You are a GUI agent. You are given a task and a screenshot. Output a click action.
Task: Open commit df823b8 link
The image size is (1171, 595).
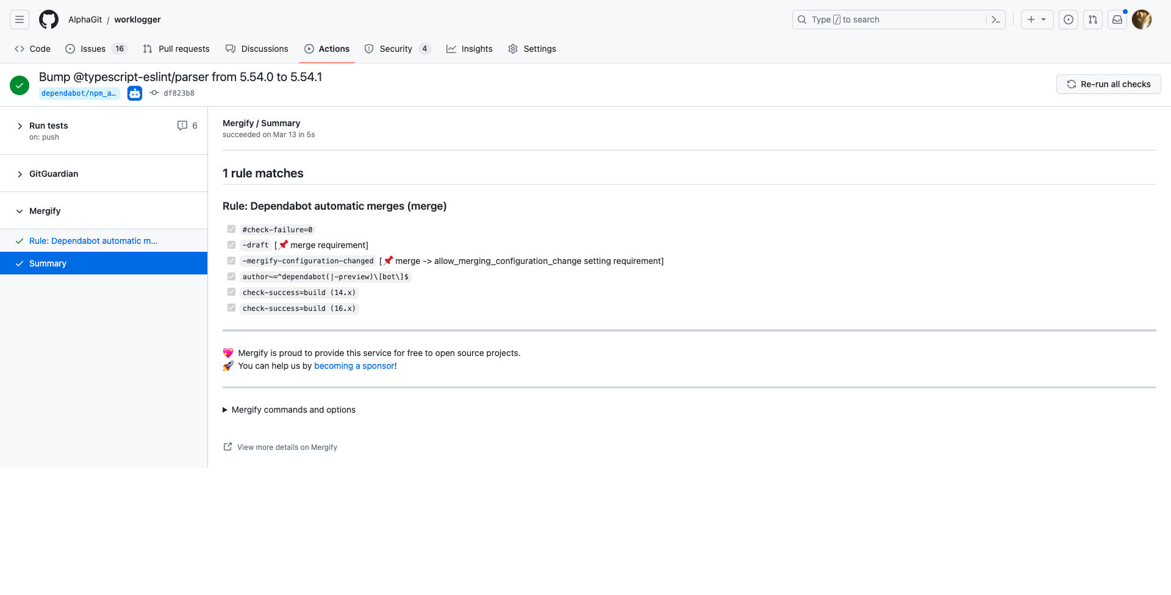click(179, 93)
